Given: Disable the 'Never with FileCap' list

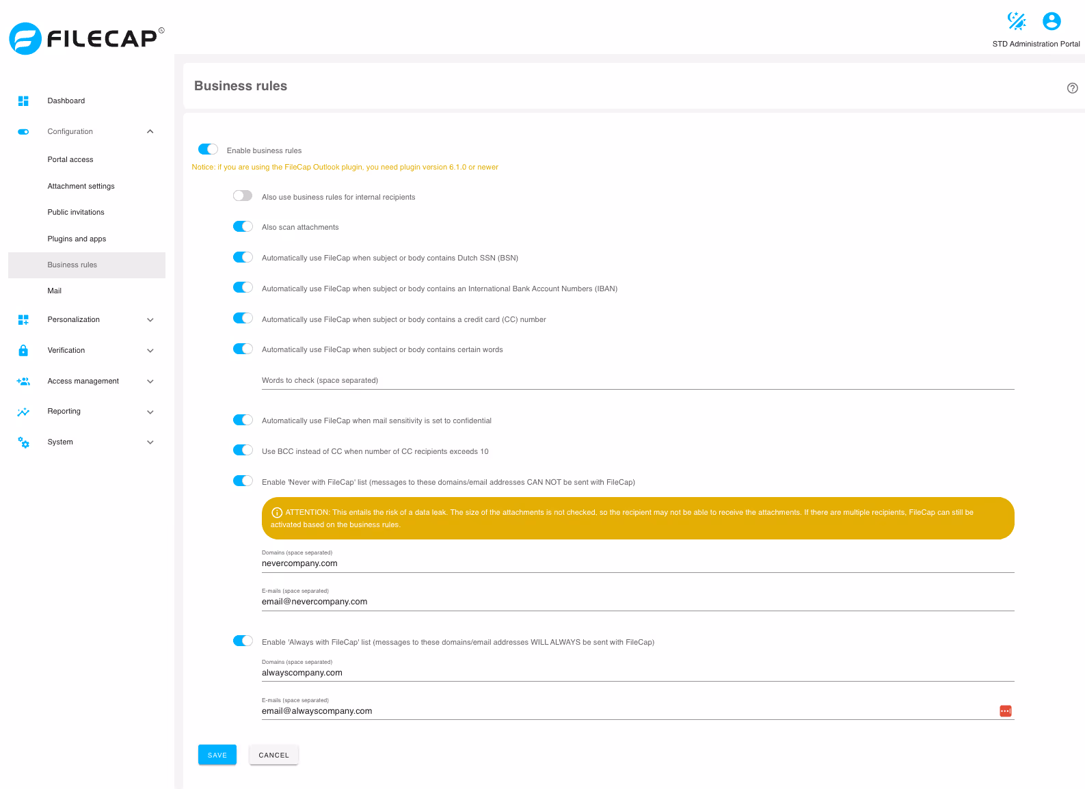Looking at the screenshot, I should pos(243,481).
